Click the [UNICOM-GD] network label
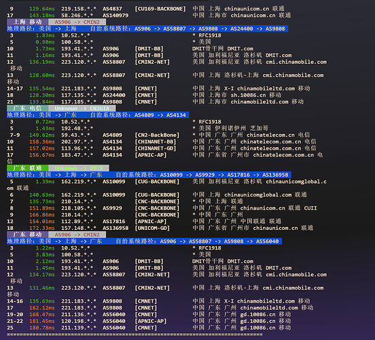The image size is (375, 340). pos(152,228)
